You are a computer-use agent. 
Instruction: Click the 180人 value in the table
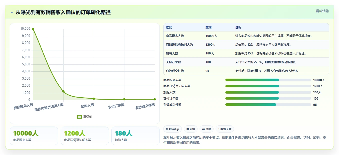tap(210, 53)
